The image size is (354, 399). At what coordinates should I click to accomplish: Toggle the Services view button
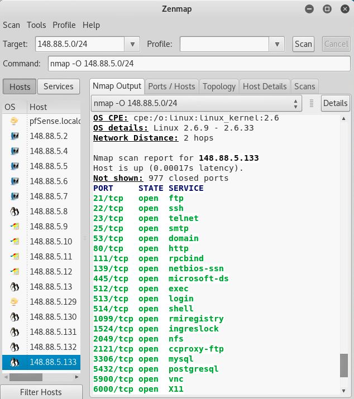[x=59, y=86]
